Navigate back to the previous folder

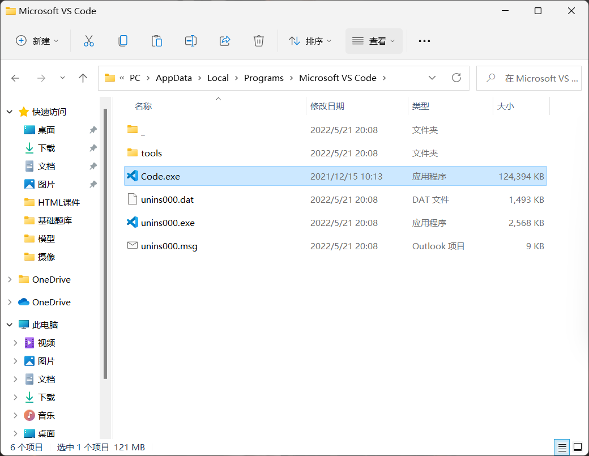(15, 78)
